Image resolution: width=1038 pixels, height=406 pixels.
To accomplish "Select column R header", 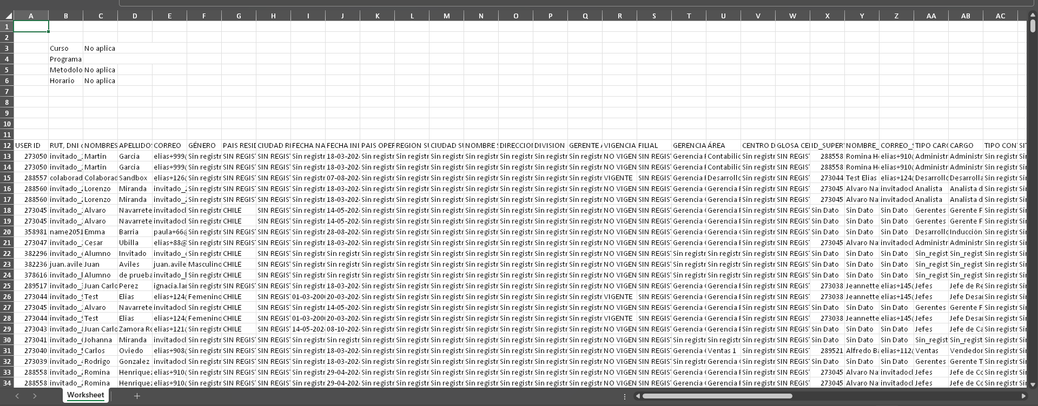I will click(619, 16).
